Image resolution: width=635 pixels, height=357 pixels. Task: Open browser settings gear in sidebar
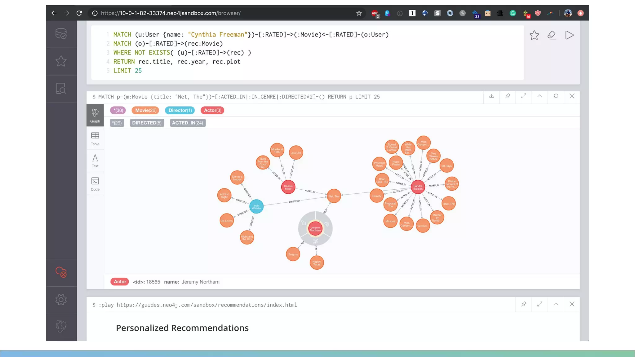[x=61, y=299]
